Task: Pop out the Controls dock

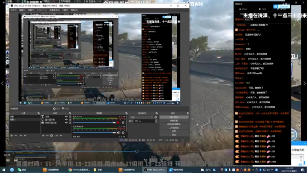Action: pyautogui.click(x=188, y=113)
